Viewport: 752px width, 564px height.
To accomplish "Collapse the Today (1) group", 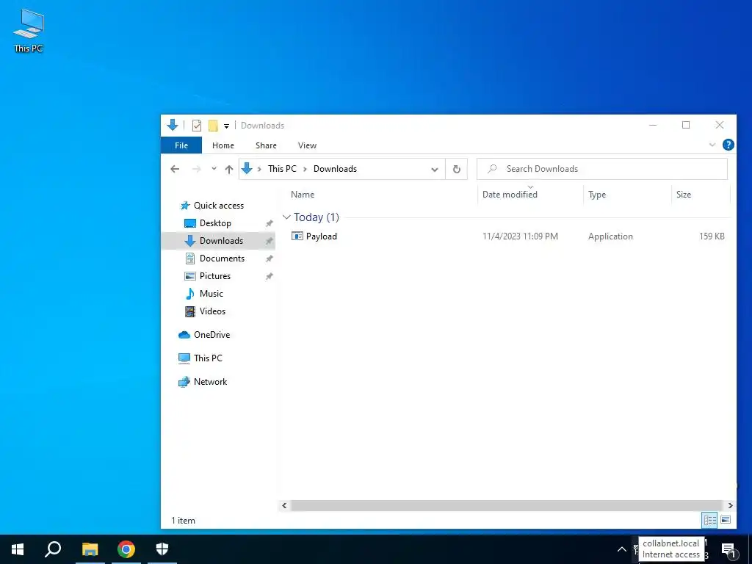I will pos(287,217).
